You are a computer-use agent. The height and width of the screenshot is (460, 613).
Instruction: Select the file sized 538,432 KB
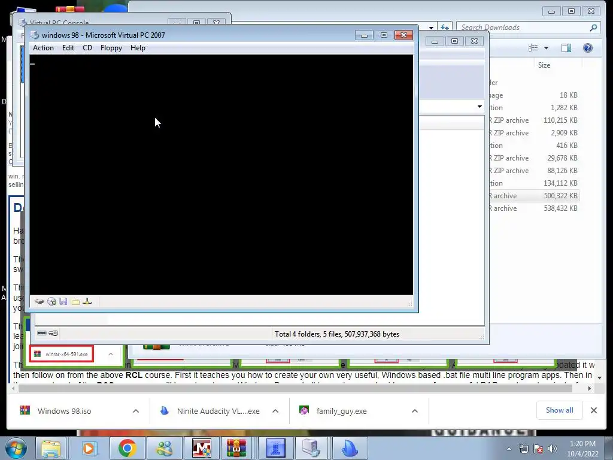[x=535, y=208]
